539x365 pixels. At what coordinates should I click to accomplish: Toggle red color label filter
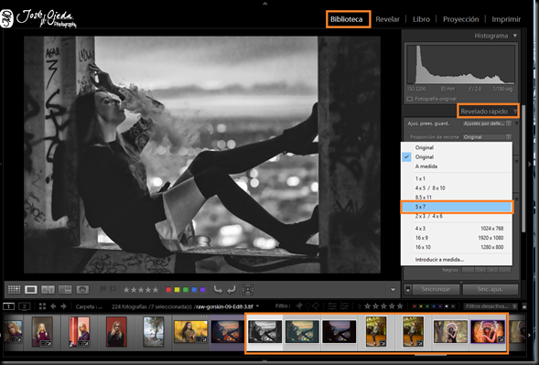[415, 306]
